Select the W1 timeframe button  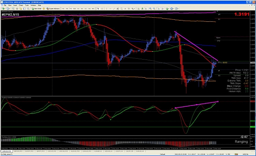(x=89, y=9)
